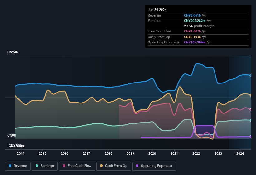Click the CN¥1.407b free cash flow value
Viewport: 256px width, 175px height.
pos(192,31)
